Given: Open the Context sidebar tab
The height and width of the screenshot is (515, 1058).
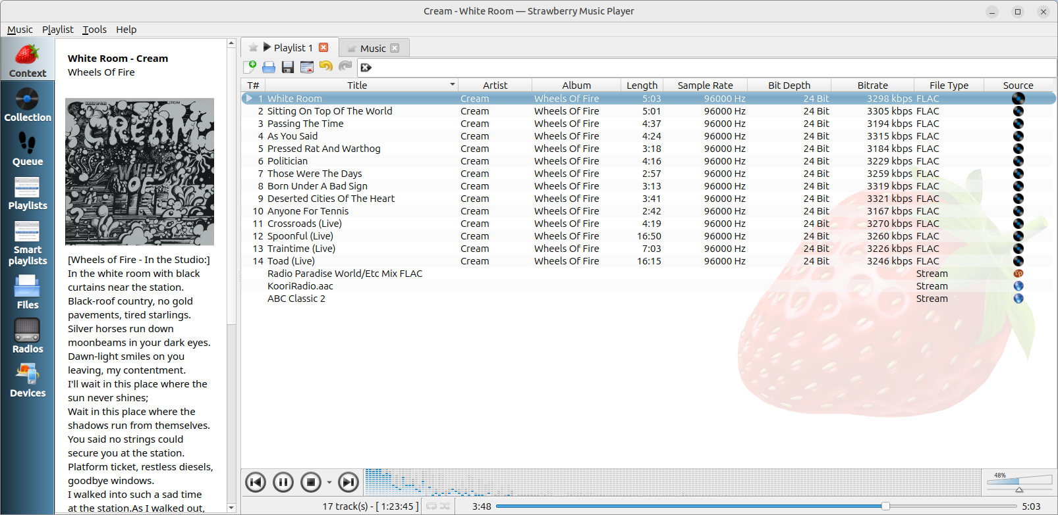Looking at the screenshot, I should 27,60.
